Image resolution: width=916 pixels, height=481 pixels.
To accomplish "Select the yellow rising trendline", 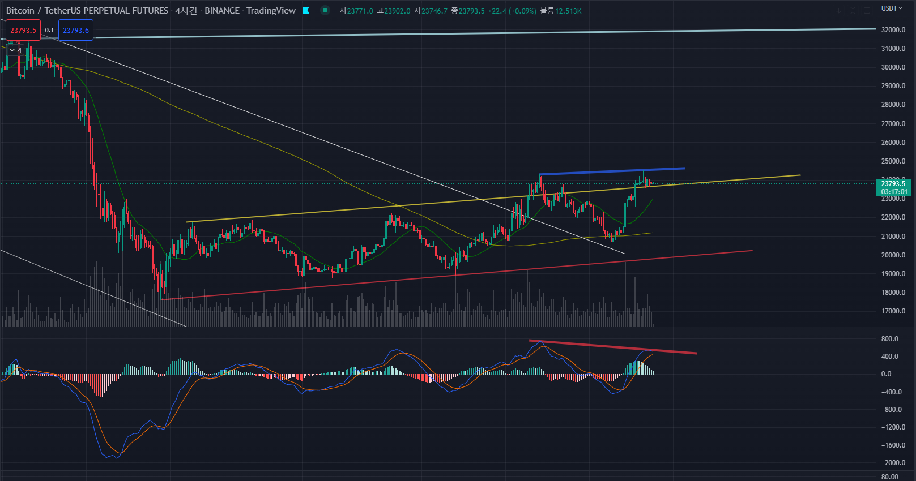I will [x=493, y=198].
